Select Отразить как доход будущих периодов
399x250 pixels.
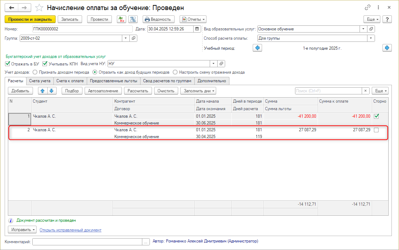click(x=95, y=72)
